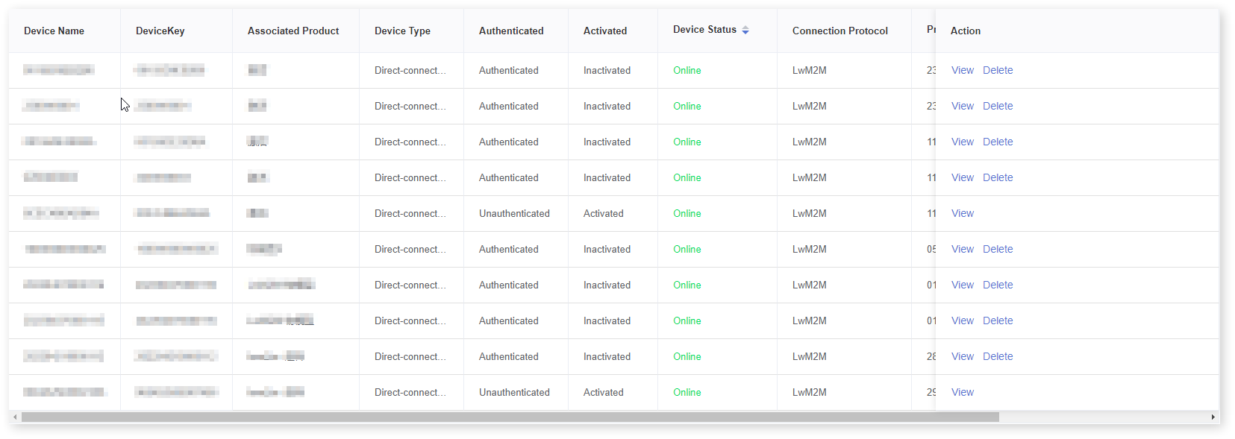1235x439 pixels.
Task: Click the horizontal scrollbar thumb
Action: tap(510, 417)
